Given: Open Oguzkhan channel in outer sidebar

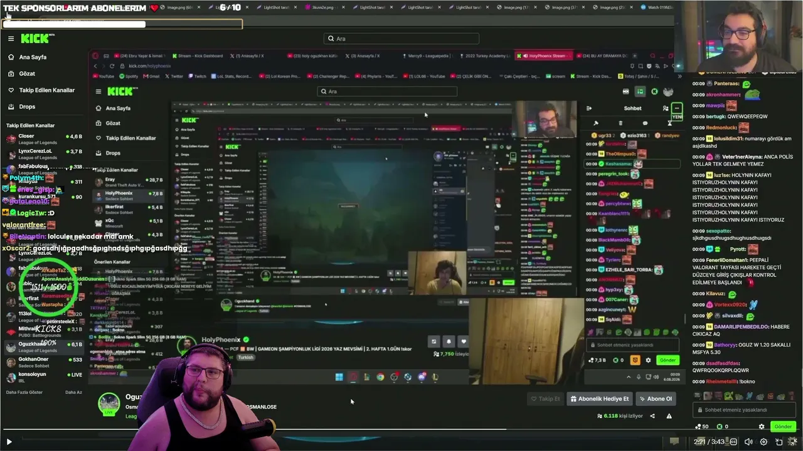Looking at the screenshot, I should [x=44, y=346].
